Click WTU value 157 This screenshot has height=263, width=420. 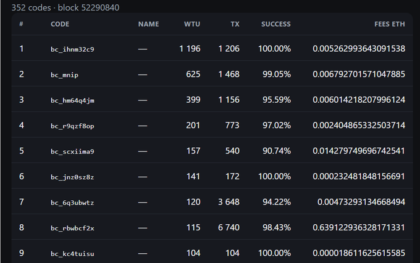coord(193,151)
